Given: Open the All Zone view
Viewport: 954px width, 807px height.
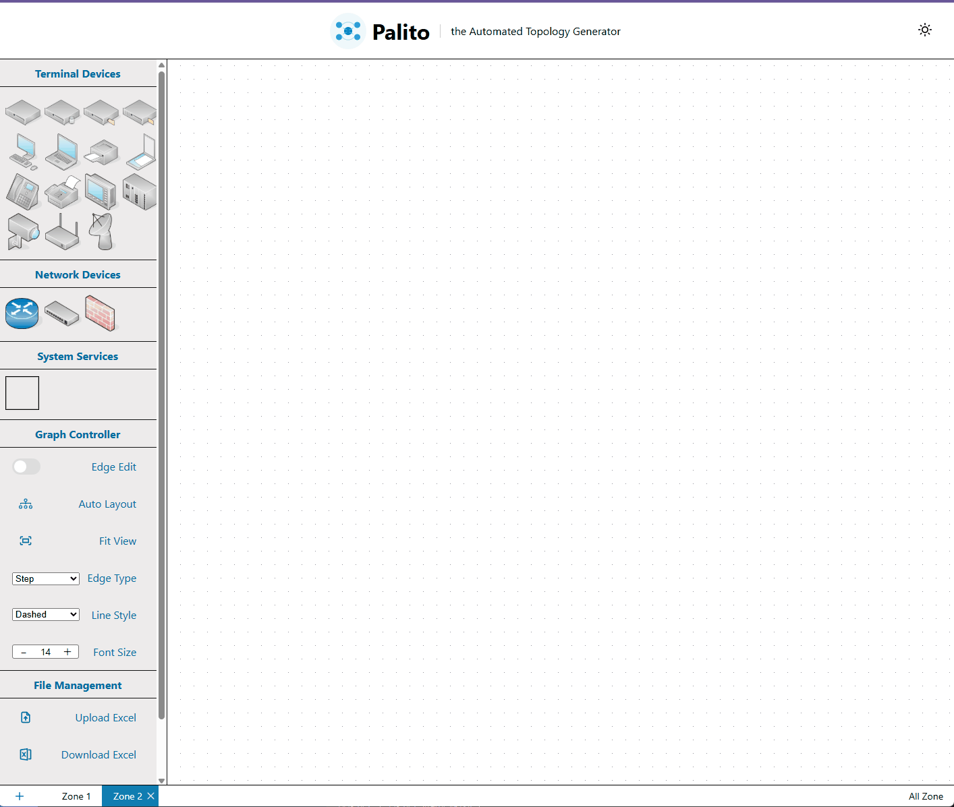Looking at the screenshot, I should pyautogui.click(x=926, y=796).
